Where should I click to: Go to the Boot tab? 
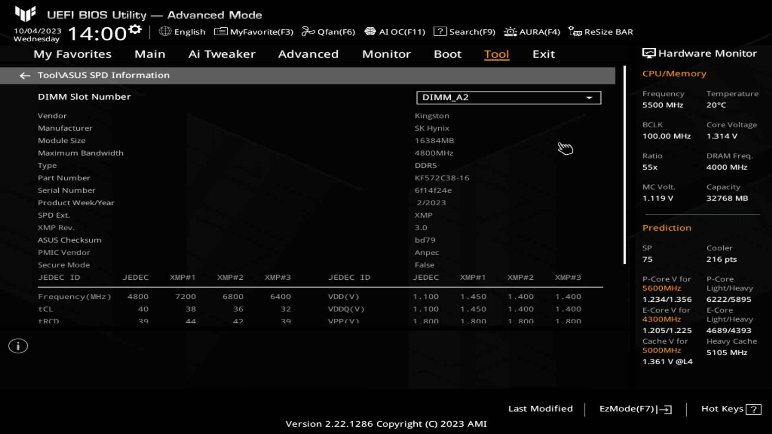[x=448, y=54]
